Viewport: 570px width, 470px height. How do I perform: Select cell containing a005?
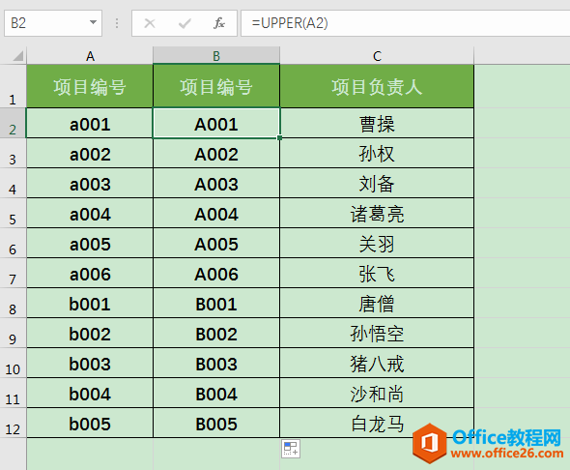click(90, 244)
